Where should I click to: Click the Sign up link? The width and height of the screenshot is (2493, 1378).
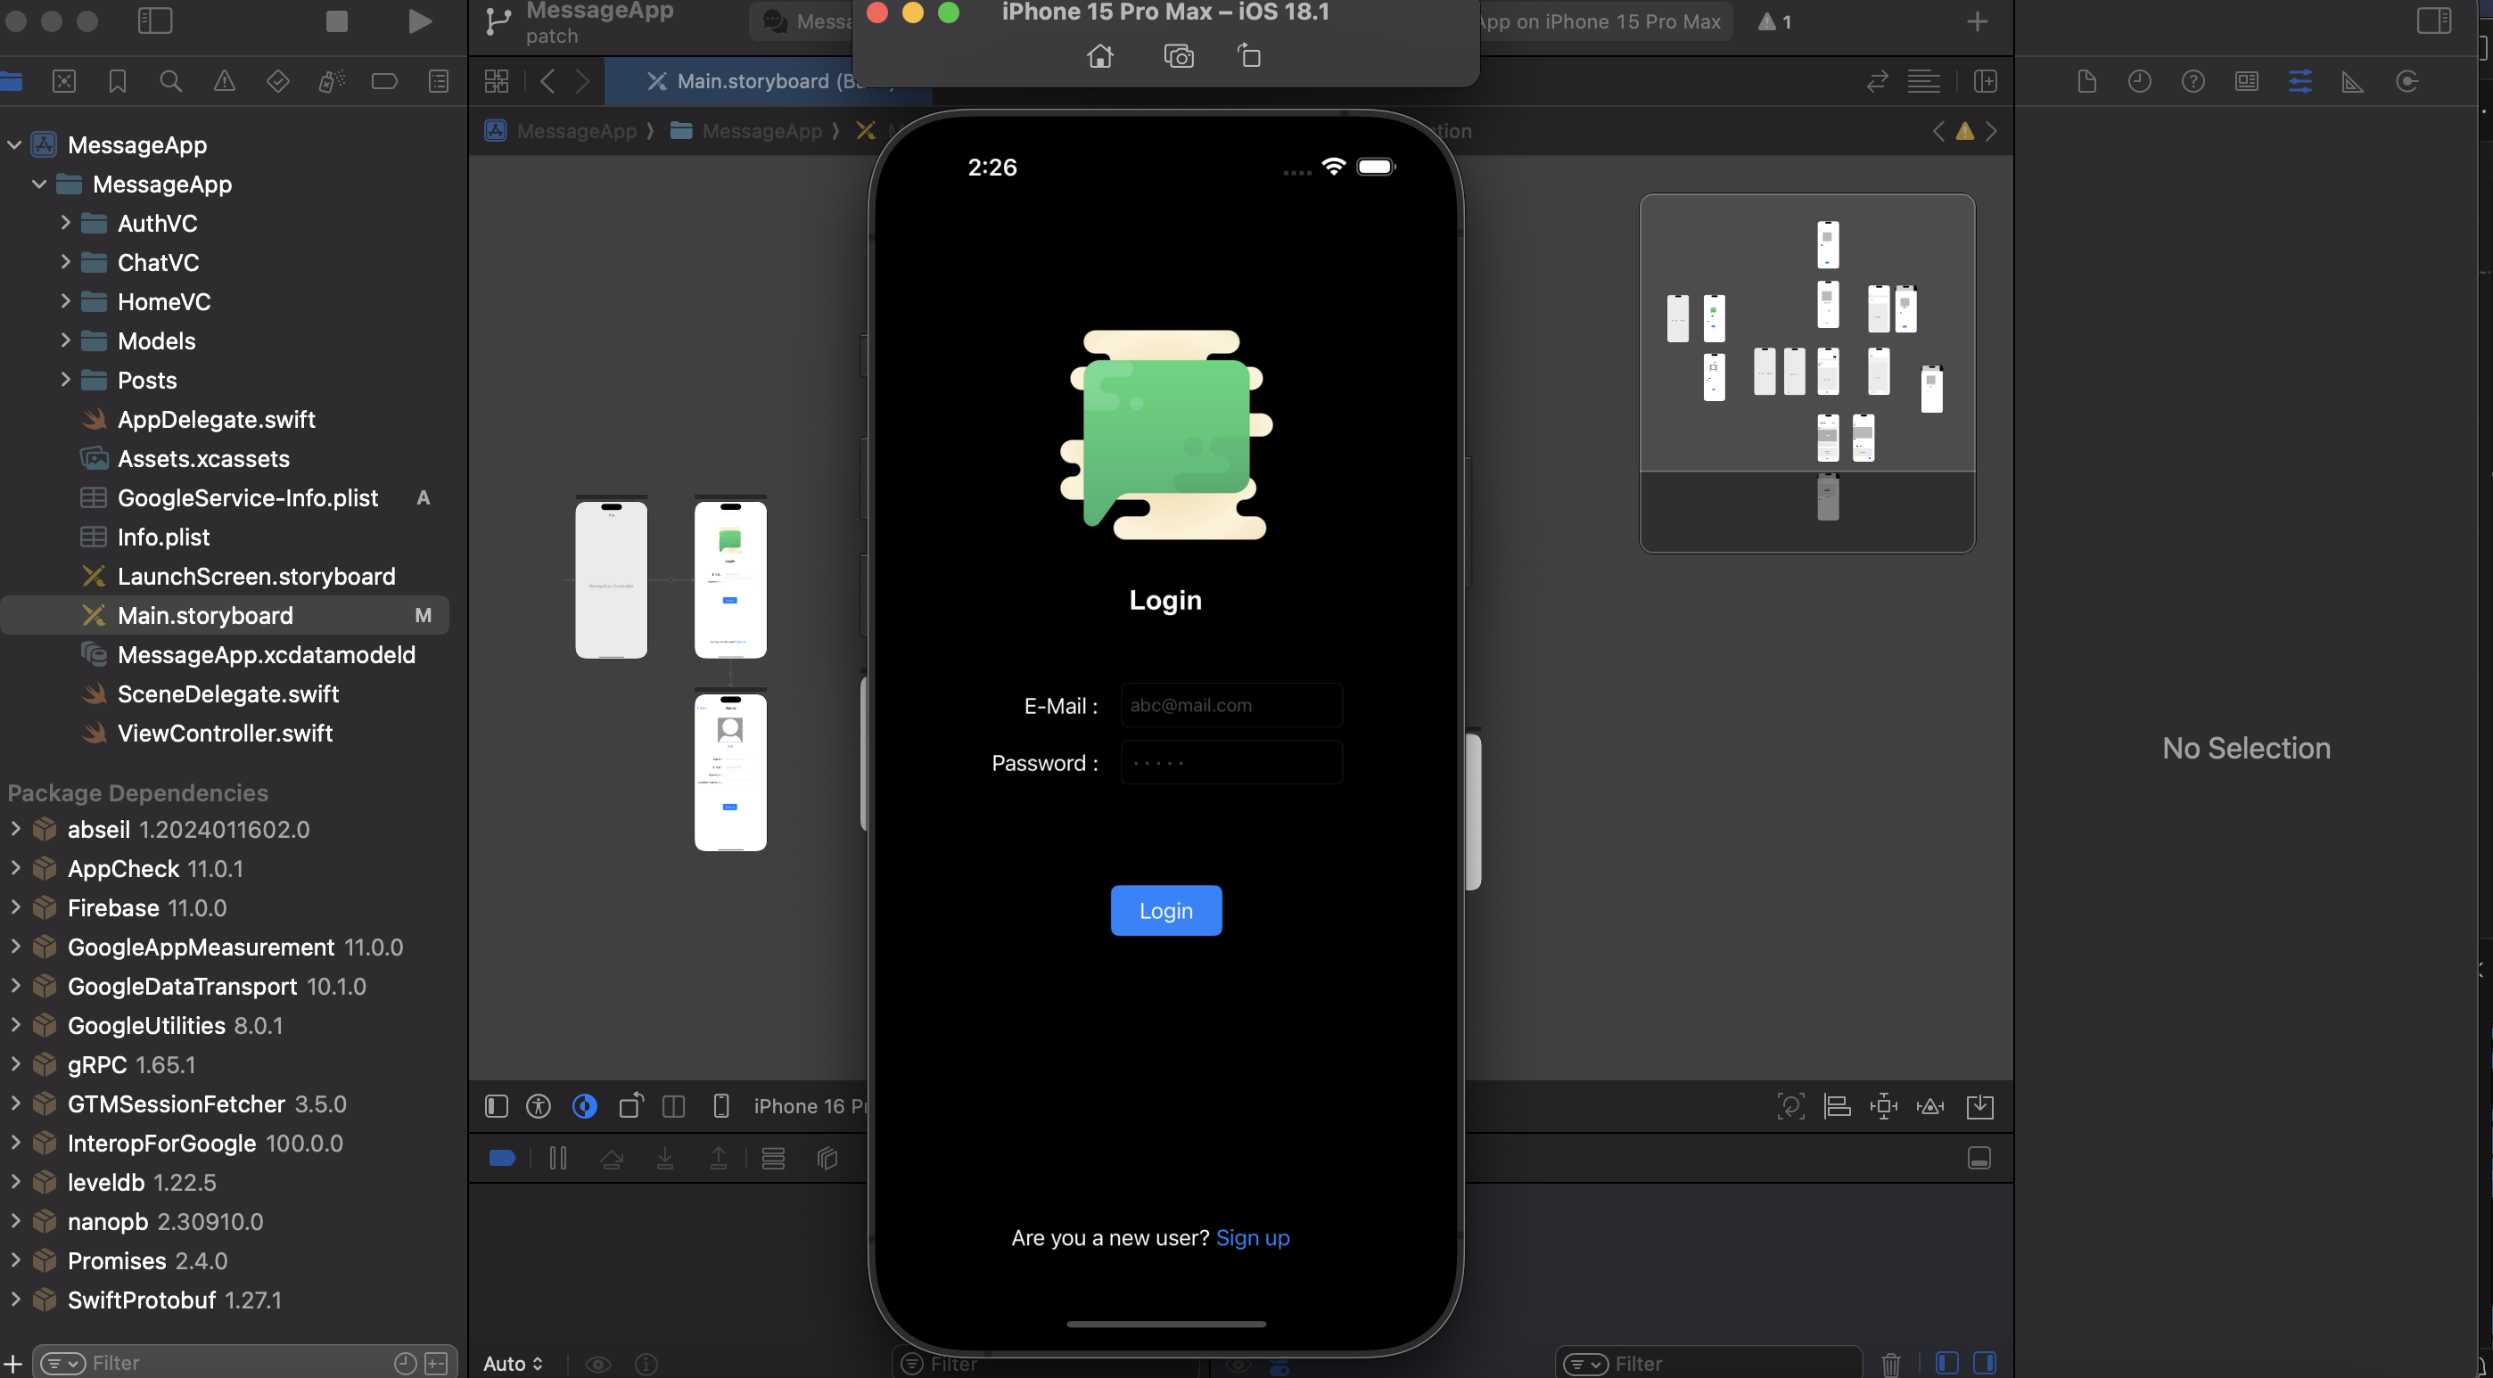coord(1253,1238)
